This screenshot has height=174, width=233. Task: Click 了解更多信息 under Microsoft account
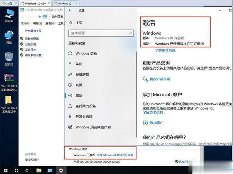tap(153, 113)
